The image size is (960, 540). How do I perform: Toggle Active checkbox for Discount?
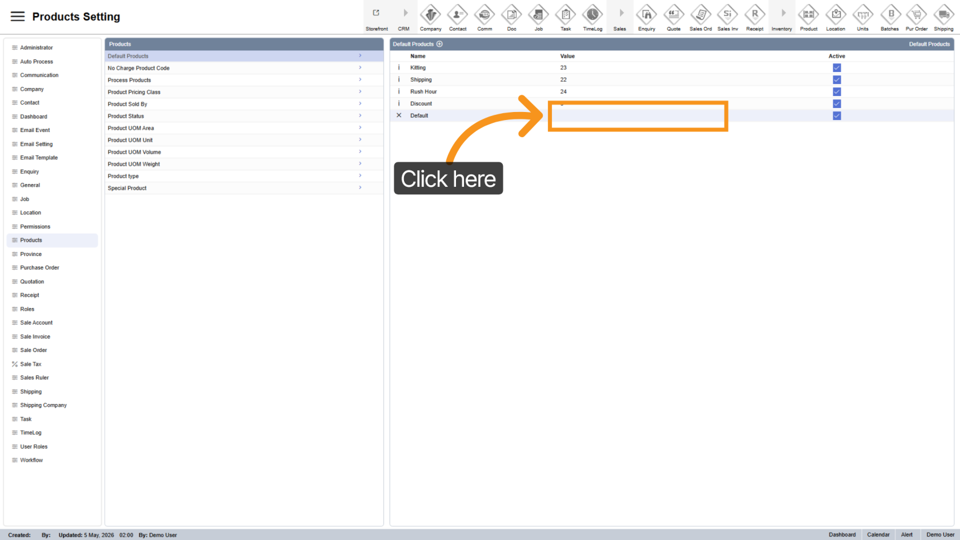pos(837,103)
